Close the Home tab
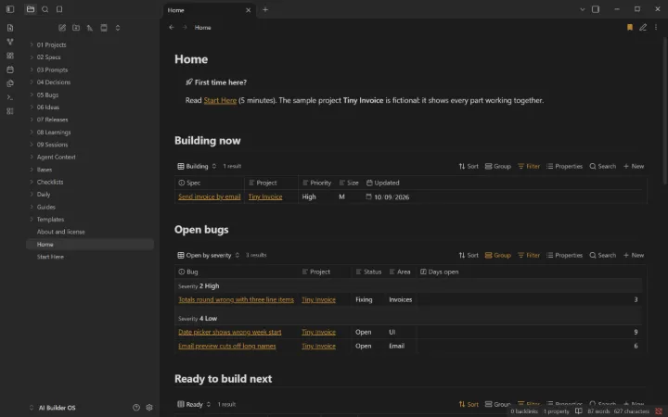Viewport: 668px width, 417px height. coord(248,10)
